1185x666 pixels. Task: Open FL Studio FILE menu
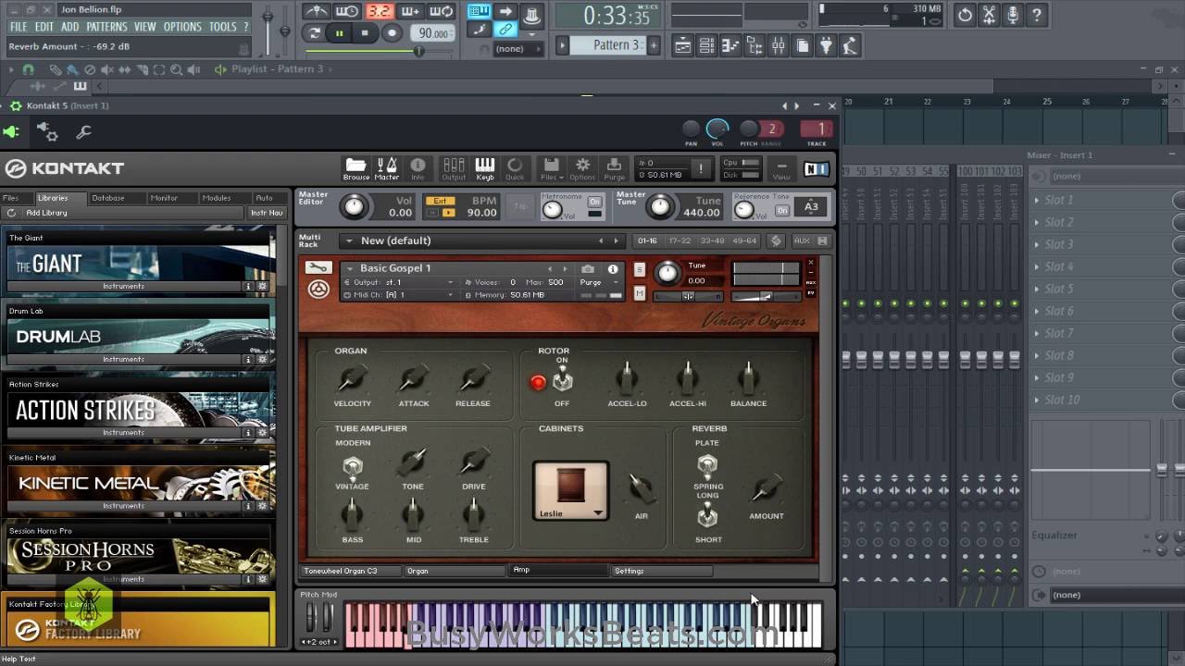pyautogui.click(x=19, y=27)
